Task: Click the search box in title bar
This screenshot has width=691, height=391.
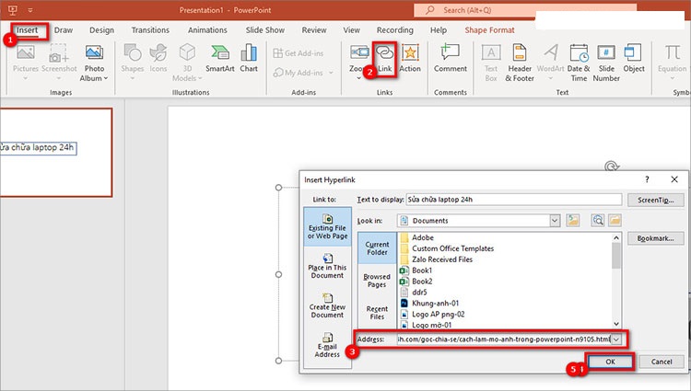Action: [524, 10]
